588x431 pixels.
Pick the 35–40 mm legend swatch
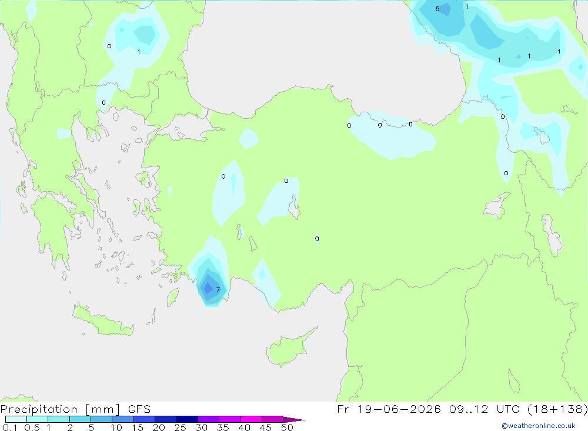(230, 419)
